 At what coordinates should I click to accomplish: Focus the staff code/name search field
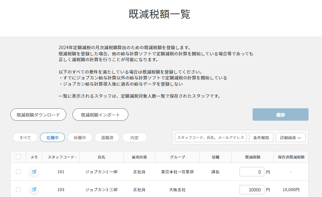point(211,138)
